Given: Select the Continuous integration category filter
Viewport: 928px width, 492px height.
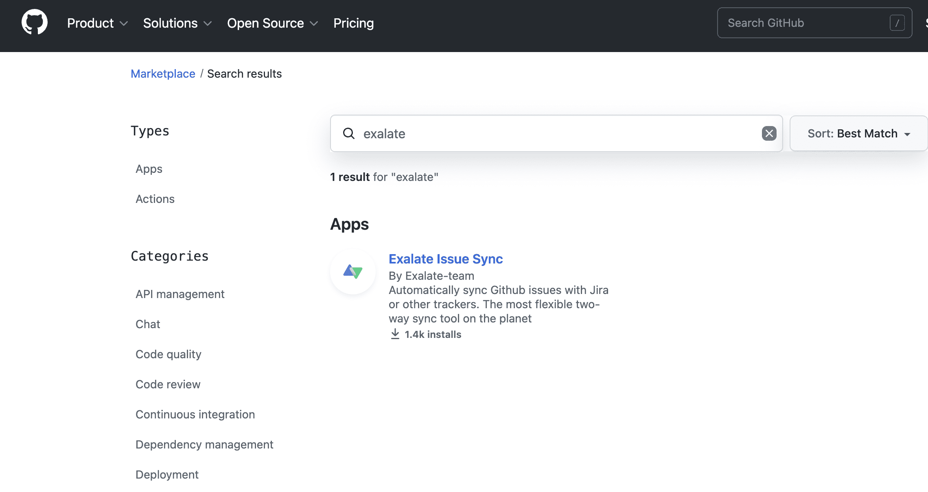Looking at the screenshot, I should tap(195, 414).
